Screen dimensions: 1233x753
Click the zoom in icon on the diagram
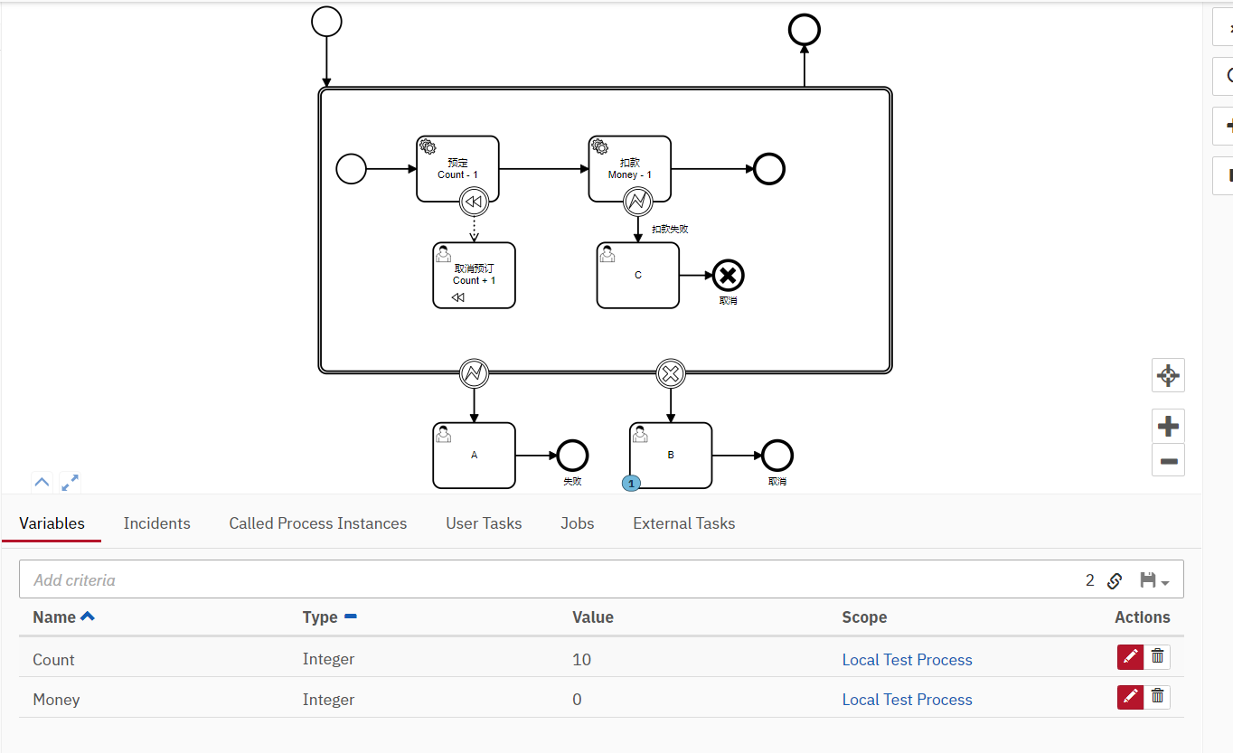tap(1168, 425)
